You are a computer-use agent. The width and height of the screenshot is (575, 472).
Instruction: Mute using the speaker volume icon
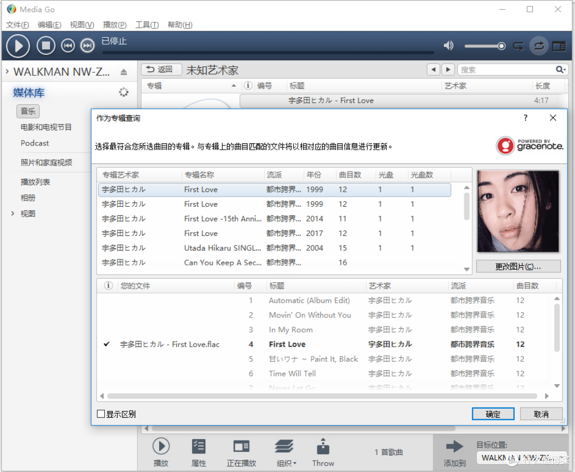click(x=449, y=46)
